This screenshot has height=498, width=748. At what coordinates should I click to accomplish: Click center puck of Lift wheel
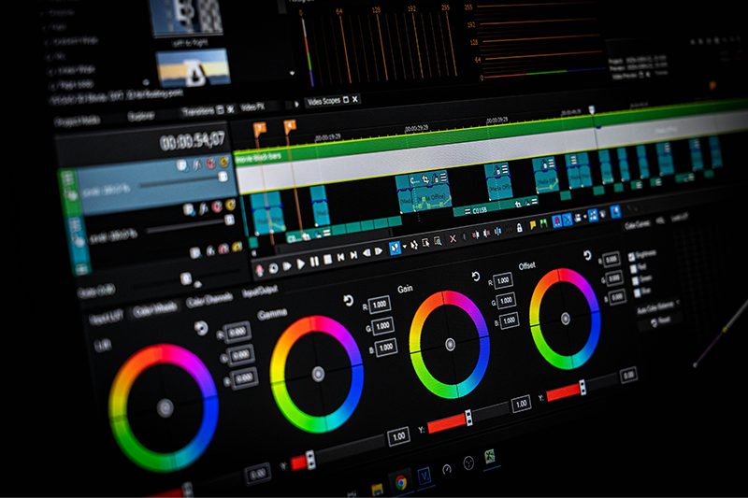pos(165,408)
